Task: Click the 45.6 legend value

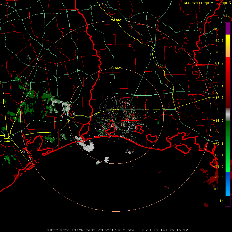Action: pos(219,75)
